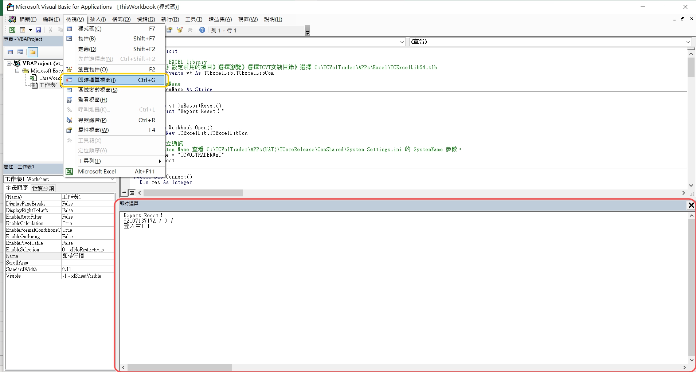Choose 監看視窗(H) from the View menu
The image size is (696, 372).
click(x=114, y=99)
